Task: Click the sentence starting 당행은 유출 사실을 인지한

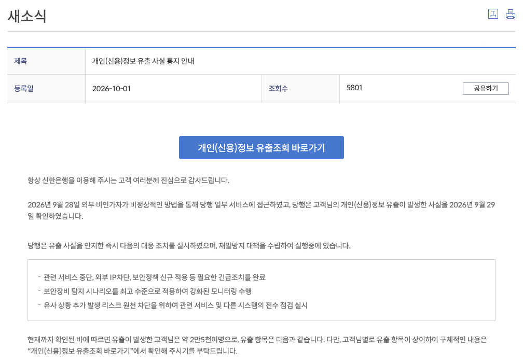Action: click(x=189, y=246)
